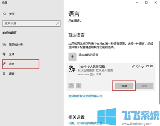The height and width of the screenshot is (126, 160).
Task: Click the plus icon to add a language
Action: click(72, 57)
